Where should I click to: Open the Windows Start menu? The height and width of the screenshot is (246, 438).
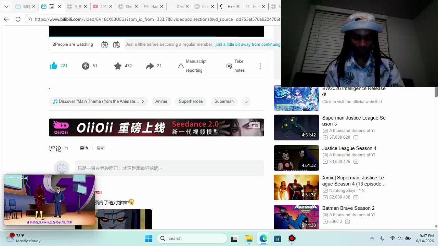tap(149, 238)
